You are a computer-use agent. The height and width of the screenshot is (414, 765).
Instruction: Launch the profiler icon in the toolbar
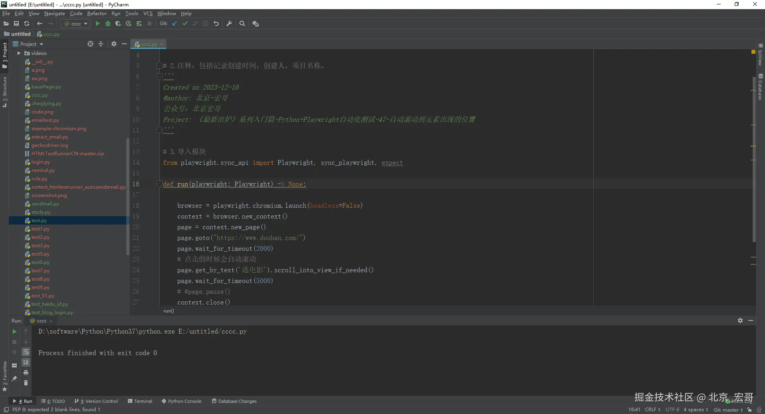click(x=129, y=24)
